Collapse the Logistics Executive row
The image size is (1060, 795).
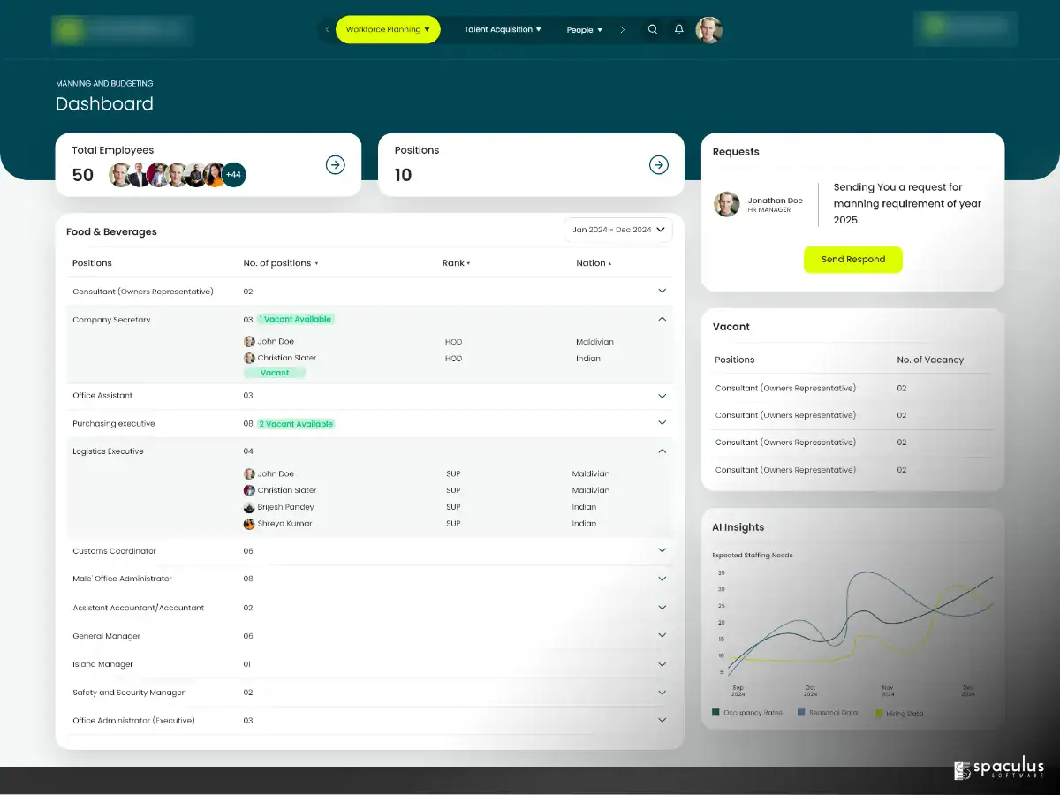click(662, 450)
